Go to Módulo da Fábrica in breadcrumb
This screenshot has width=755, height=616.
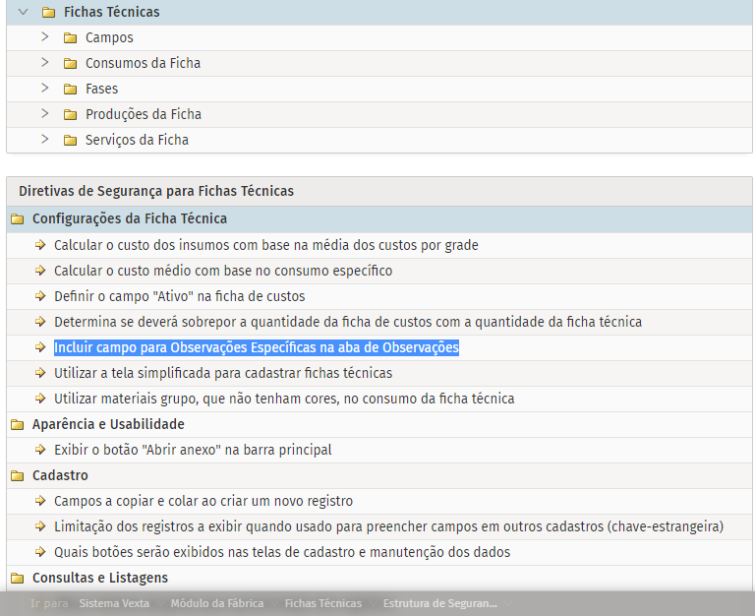coord(216,603)
